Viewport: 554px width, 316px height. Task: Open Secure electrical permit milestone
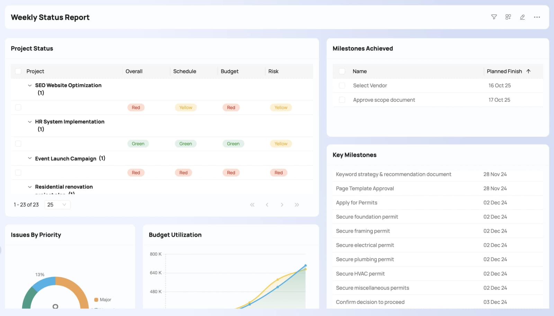pos(365,245)
